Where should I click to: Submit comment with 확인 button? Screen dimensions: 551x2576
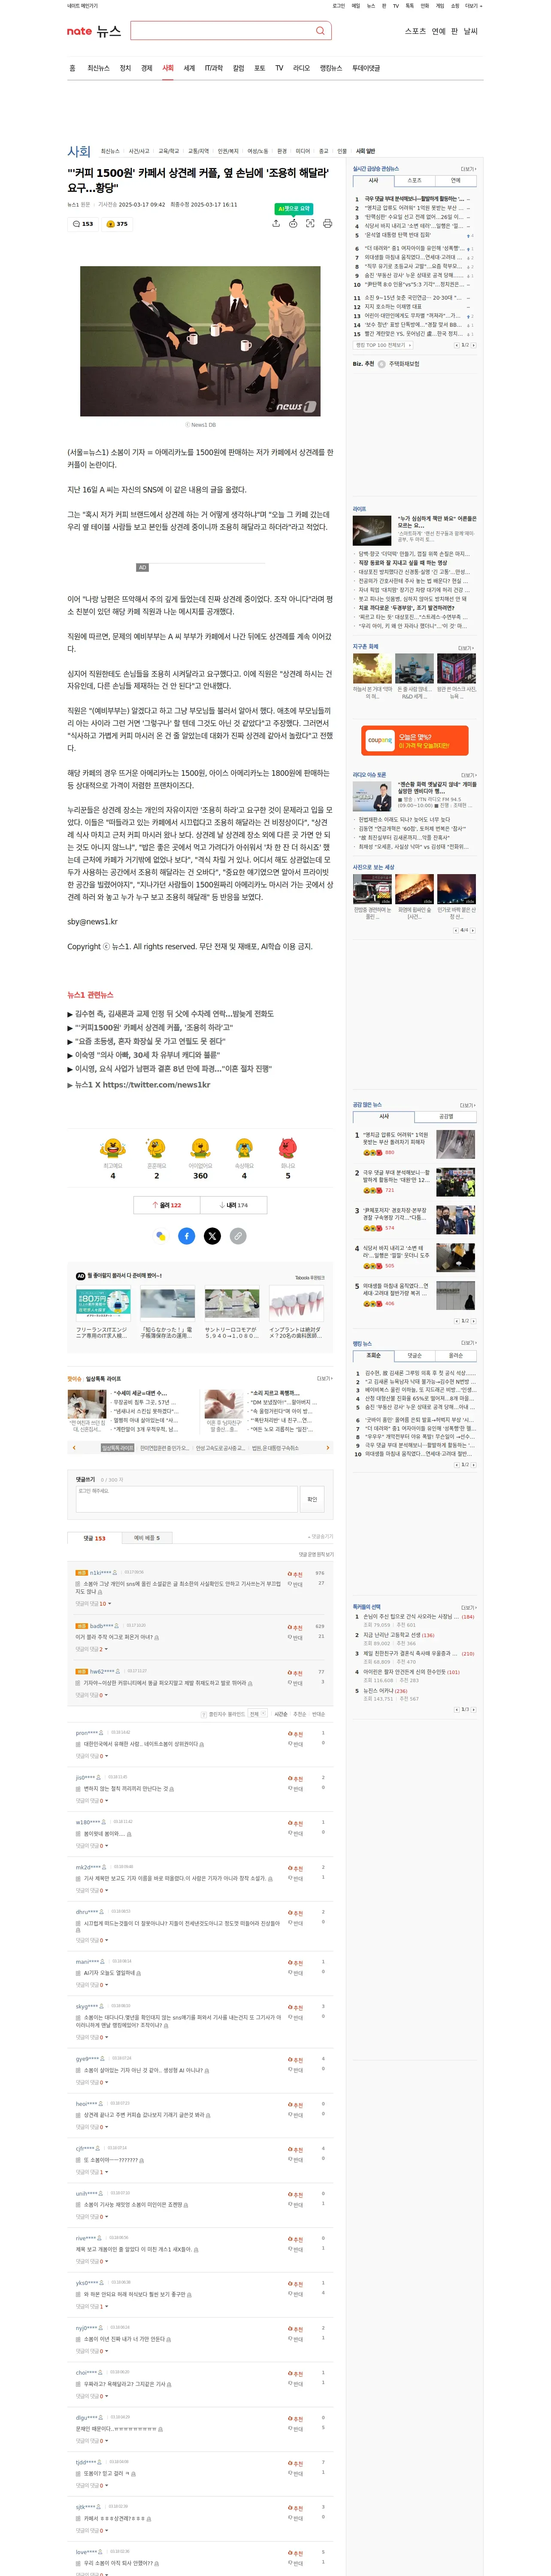tap(312, 1499)
